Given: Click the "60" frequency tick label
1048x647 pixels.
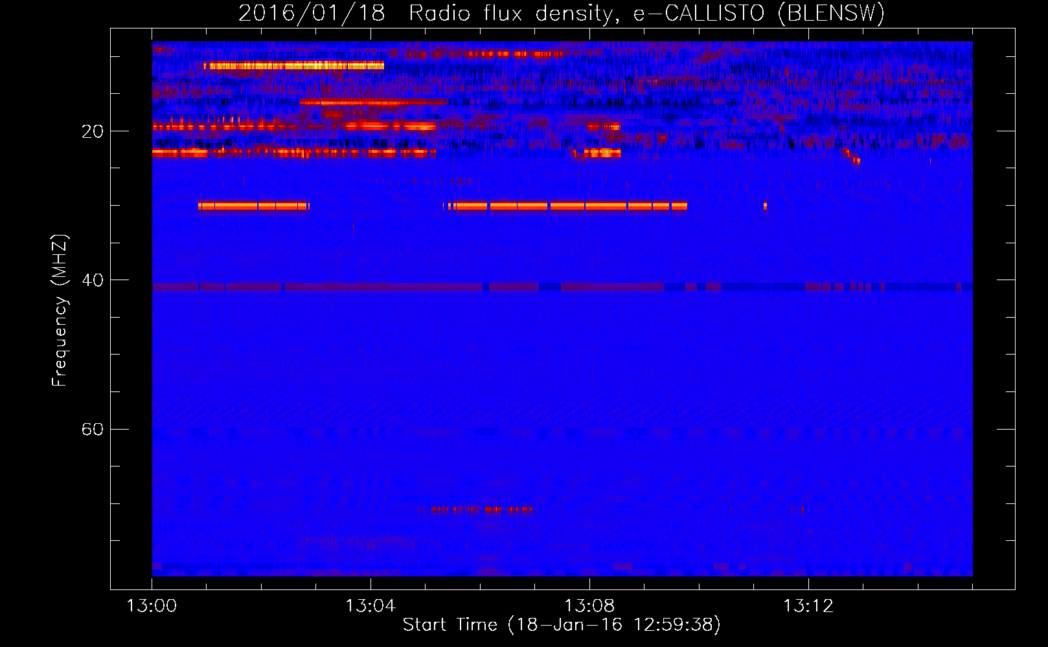Looking at the screenshot, I should click(x=93, y=430).
